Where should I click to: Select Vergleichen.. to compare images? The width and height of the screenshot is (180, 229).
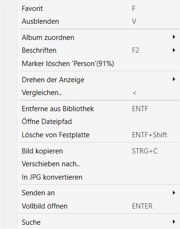click(x=99, y=93)
